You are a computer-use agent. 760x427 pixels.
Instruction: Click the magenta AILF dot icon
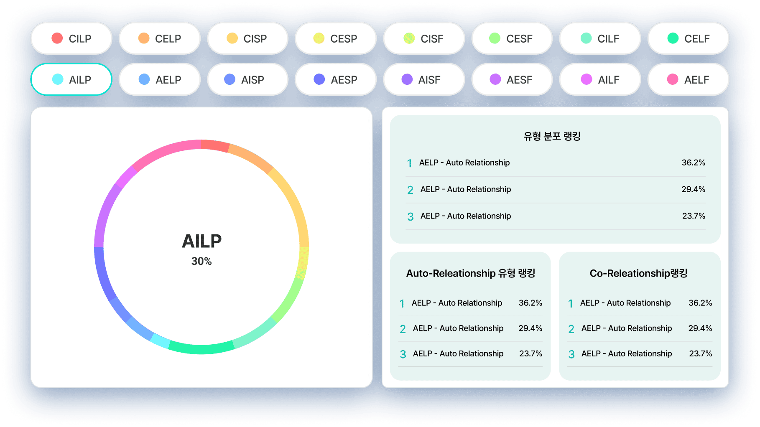pyautogui.click(x=587, y=79)
